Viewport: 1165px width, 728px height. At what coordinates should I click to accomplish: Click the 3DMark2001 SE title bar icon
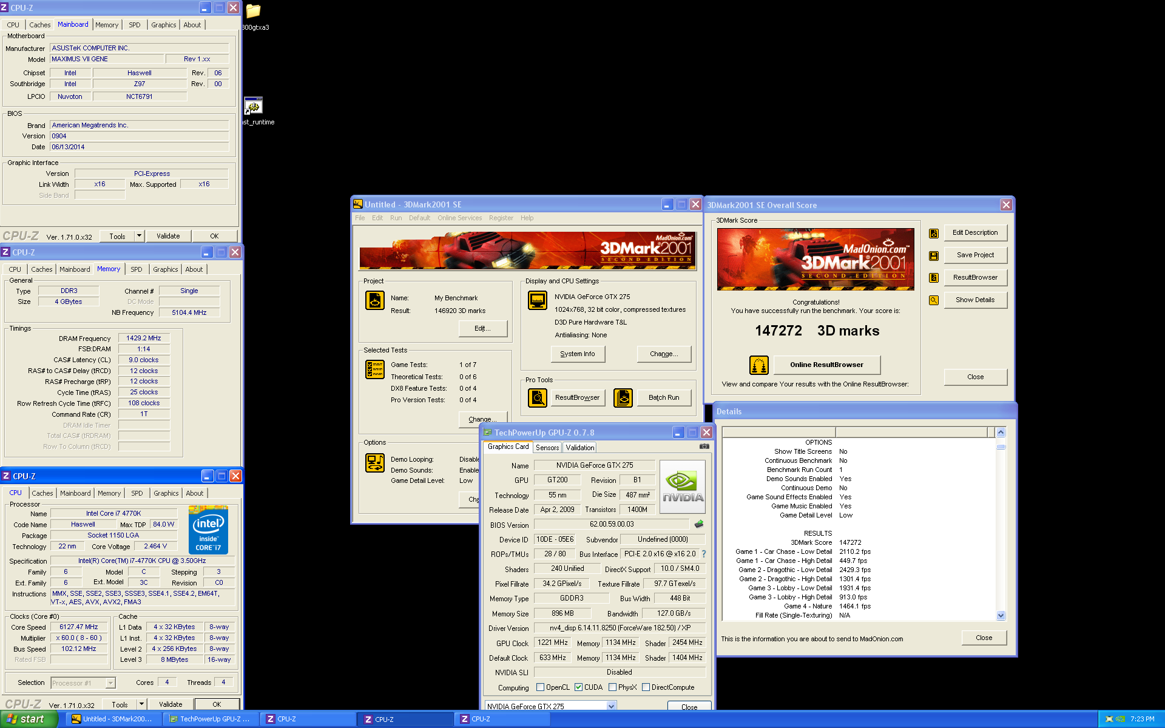tap(358, 204)
